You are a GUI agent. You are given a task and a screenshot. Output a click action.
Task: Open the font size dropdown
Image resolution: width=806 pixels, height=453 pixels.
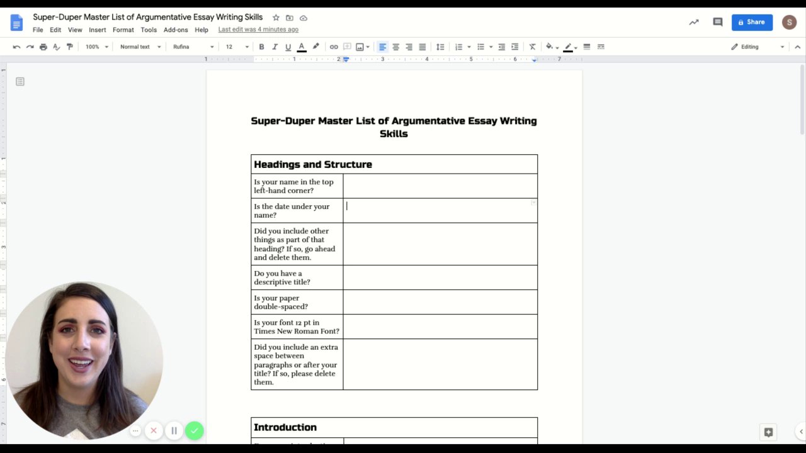pos(237,47)
